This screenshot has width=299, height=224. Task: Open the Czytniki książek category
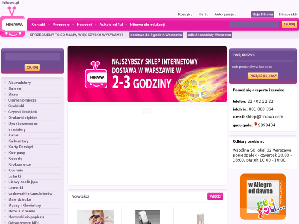(x=23, y=112)
